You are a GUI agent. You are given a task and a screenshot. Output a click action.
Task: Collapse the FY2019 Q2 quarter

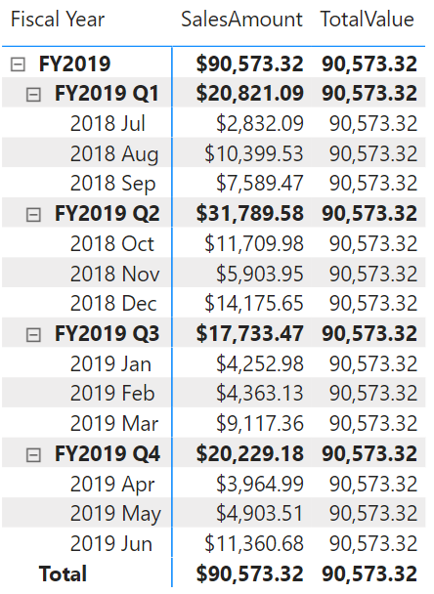[x=33, y=214]
